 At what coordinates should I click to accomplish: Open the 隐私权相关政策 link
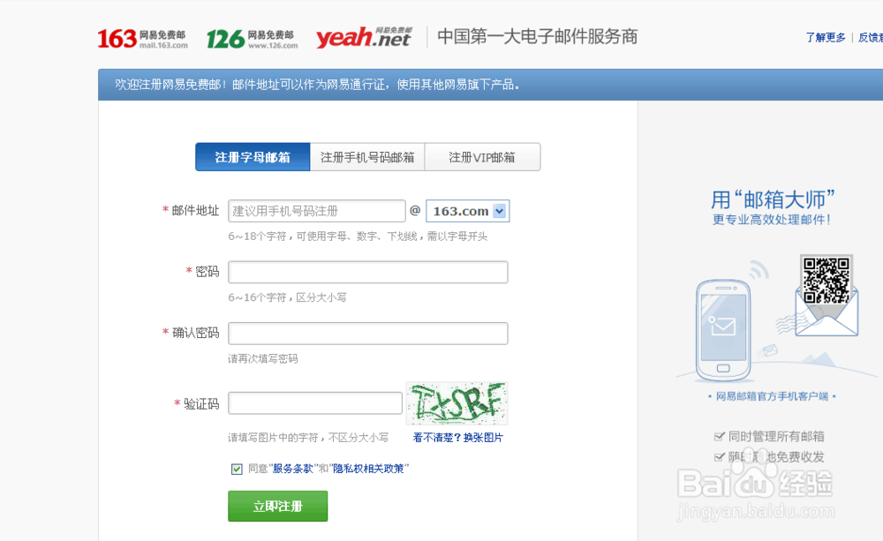[x=368, y=469]
